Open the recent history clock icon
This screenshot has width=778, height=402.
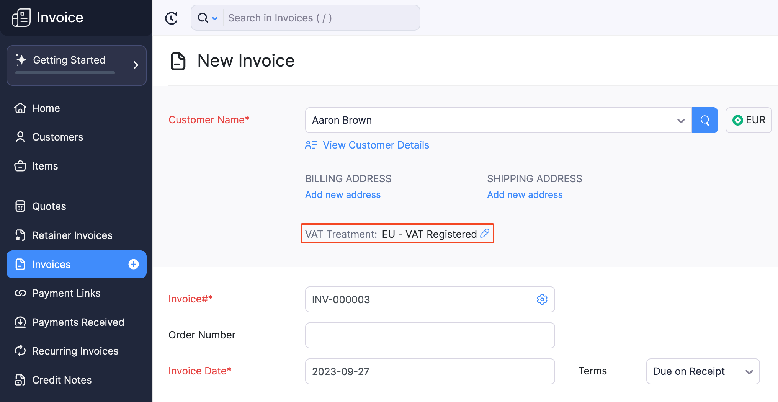pos(172,18)
